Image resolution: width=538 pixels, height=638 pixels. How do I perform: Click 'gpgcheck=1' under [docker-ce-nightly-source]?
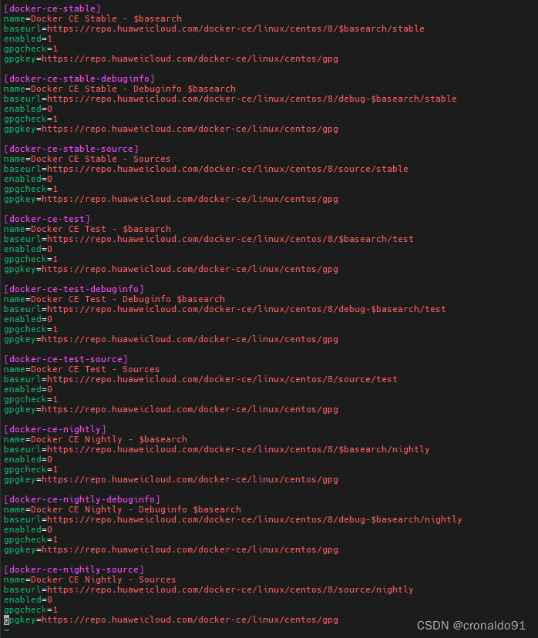(x=31, y=609)
